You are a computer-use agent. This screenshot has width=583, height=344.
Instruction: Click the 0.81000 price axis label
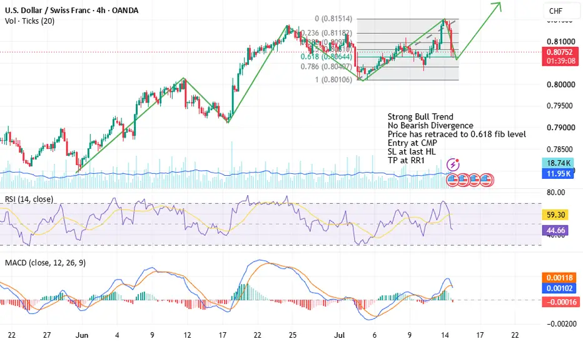tap(560, 41)
